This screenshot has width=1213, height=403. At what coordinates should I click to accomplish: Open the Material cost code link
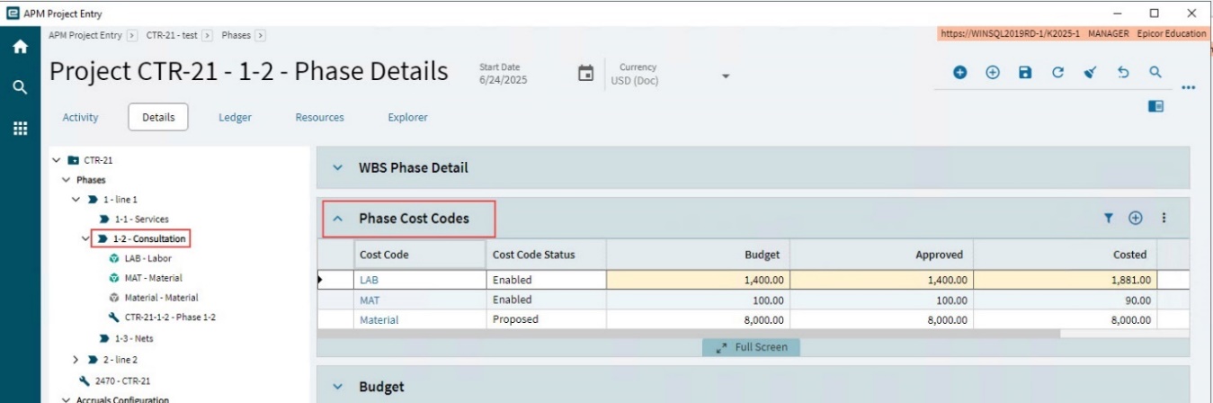pos(379,319)
